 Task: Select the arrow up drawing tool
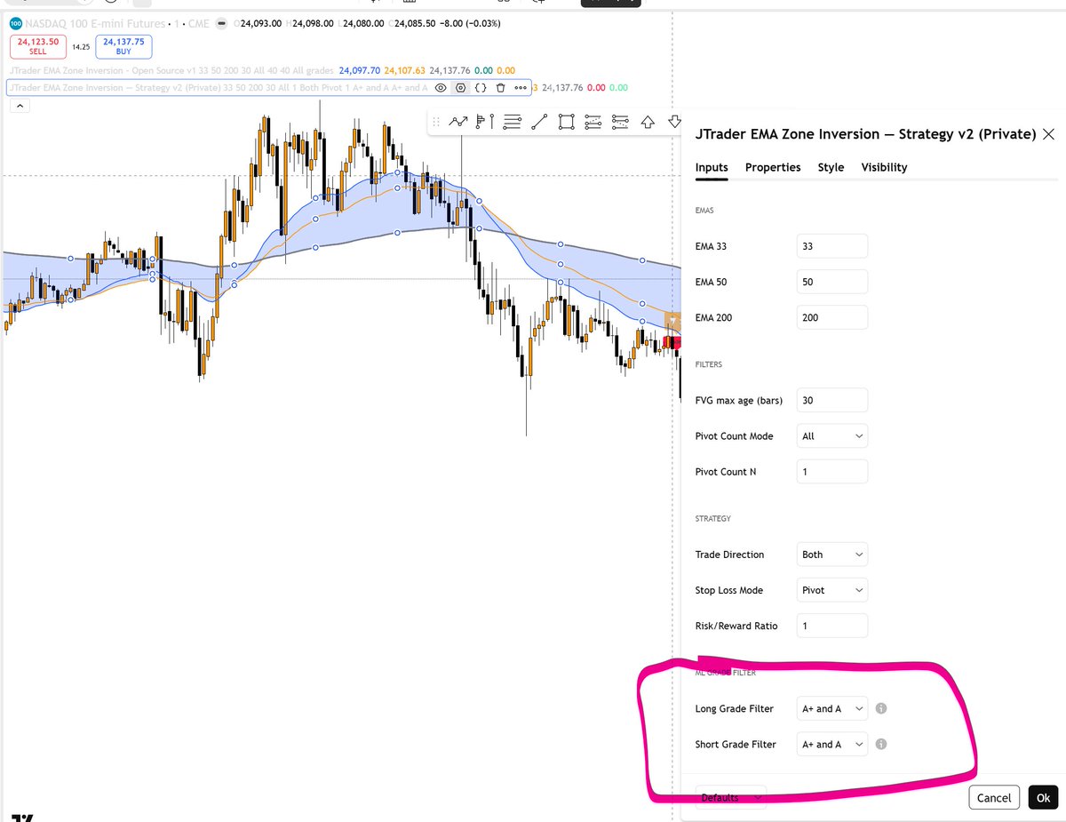648,122
